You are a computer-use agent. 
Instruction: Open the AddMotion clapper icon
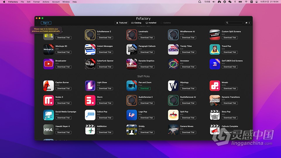point(90,130)
